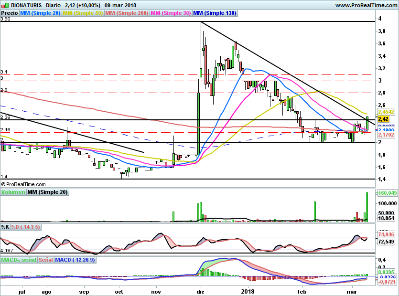Click the Precio indicator label
Viewport: 399px width, 296px height.
(10, 13)
